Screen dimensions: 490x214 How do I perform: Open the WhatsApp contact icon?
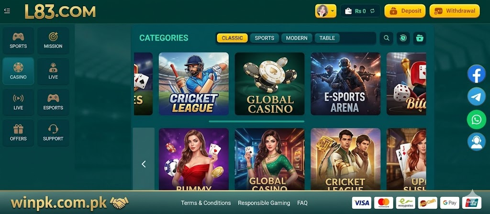pos(476,120)
